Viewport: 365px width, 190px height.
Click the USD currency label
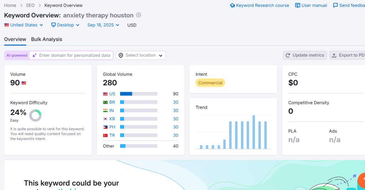[x=132, y=25]
